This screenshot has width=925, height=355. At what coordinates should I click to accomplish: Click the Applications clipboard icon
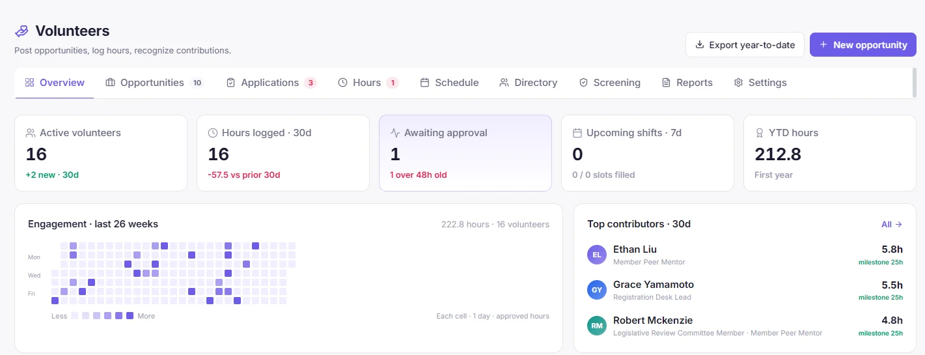pyautogui.click(x=230, y=83)
